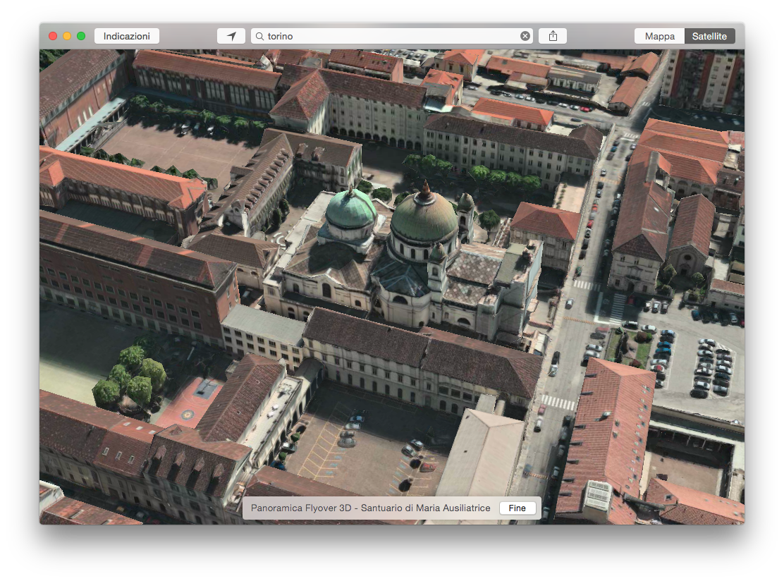Clear the search text with X icon
The width and height of the screenshot is (784, 581).
pyautogui.click(x=525, y=36)
